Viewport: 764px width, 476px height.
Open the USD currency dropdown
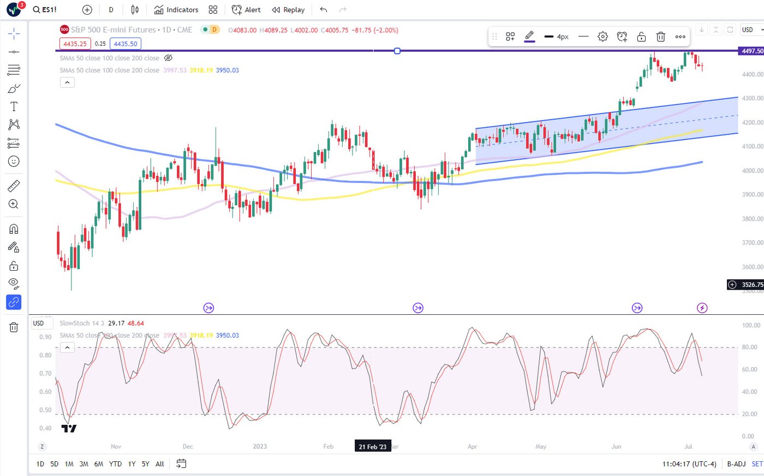[x=751, y=30]
